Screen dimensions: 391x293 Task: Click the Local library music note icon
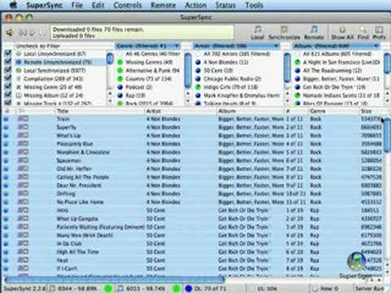pos(257,29)
